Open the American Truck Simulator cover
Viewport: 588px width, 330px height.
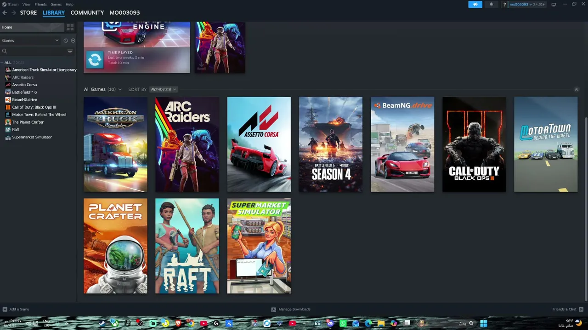[115, 144]
